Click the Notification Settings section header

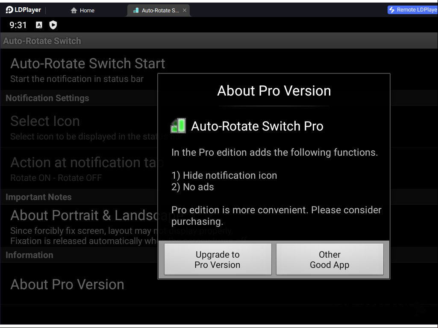[47, 98]
